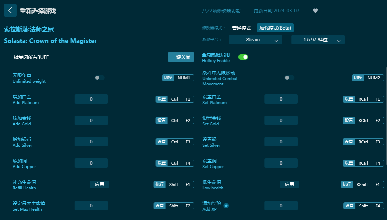Click the Shift key for Set Max Health

click(x=174, y=206)
